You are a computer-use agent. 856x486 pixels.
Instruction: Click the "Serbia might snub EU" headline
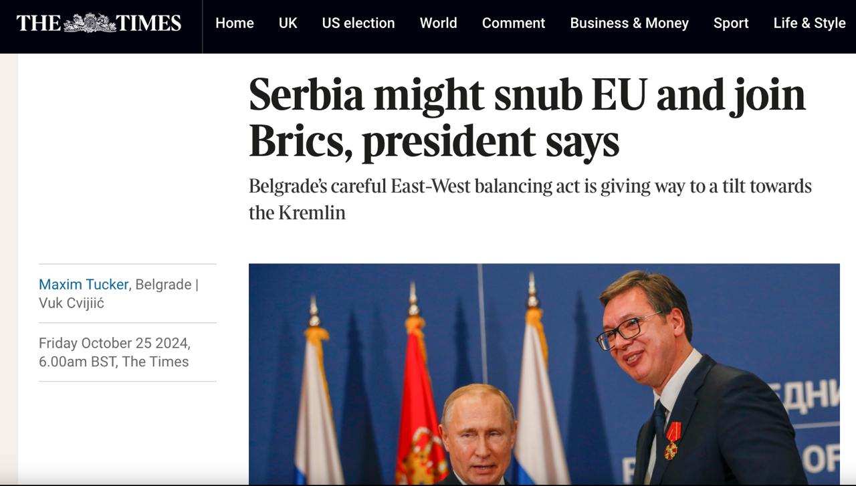coord(527,118)
